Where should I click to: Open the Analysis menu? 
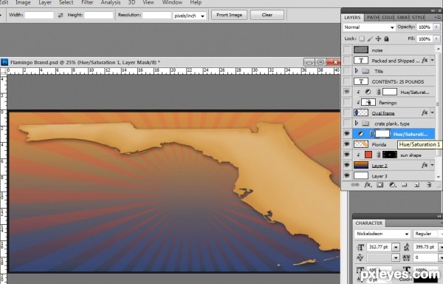click(111, 2)
